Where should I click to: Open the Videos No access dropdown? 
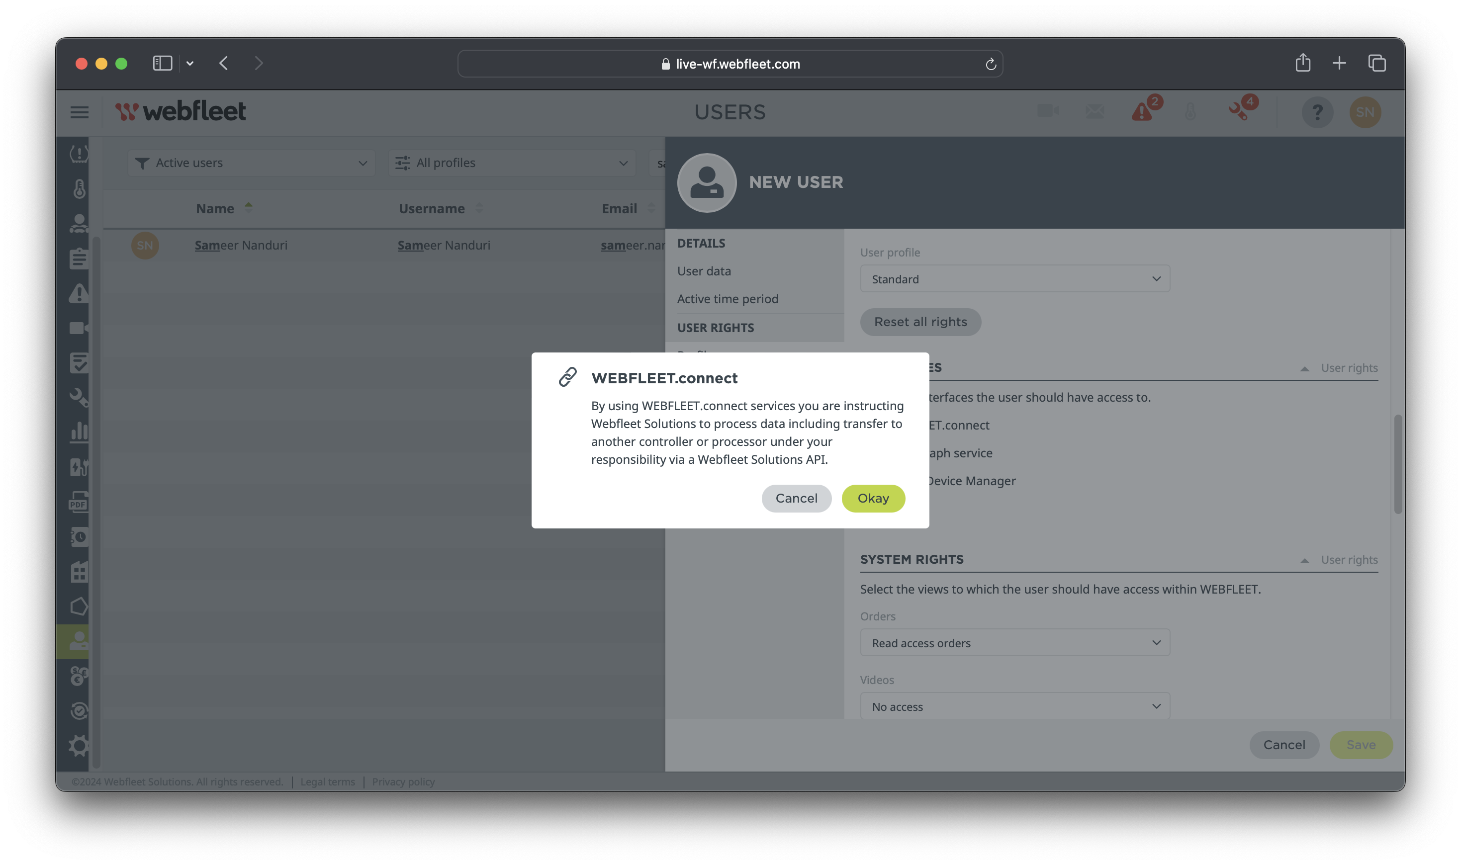tap(1014, 706)
